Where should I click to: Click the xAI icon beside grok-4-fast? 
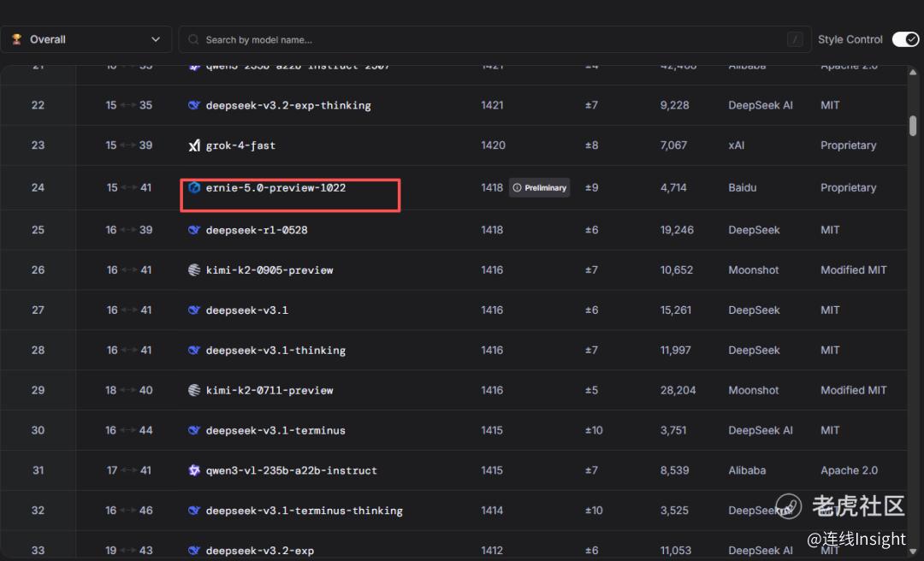[x=194, y=145]
